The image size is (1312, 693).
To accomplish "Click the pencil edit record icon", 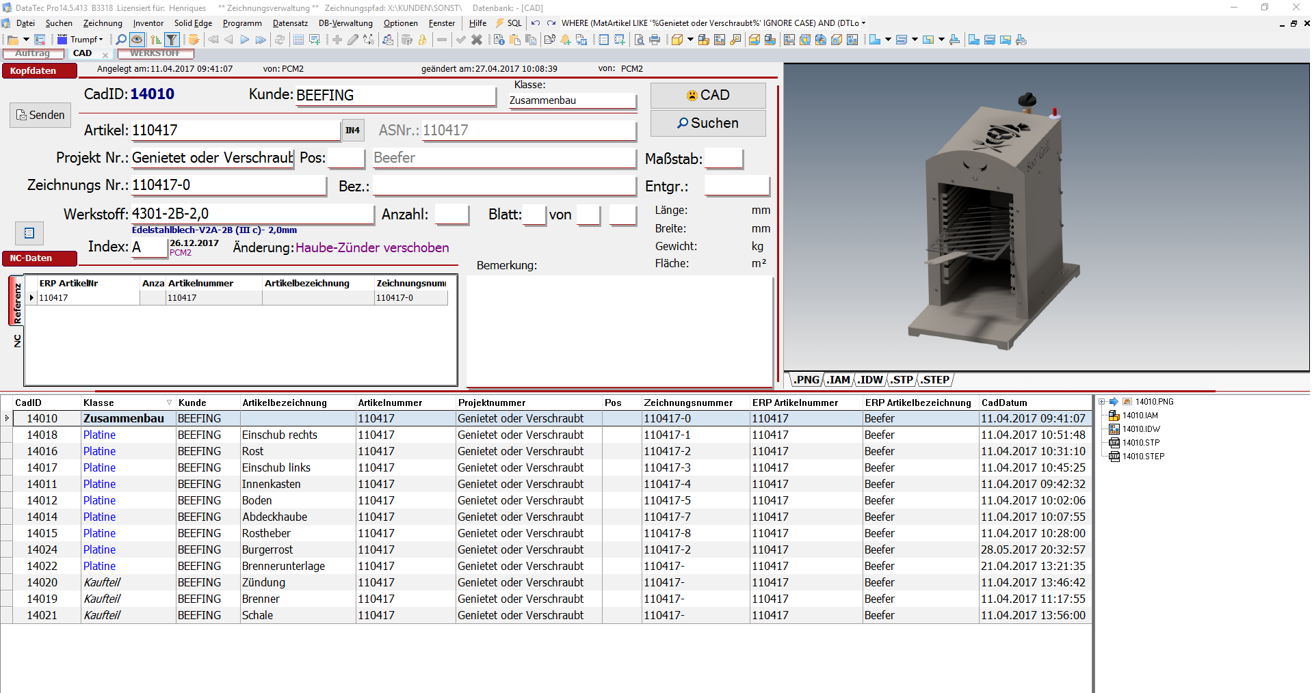I will tap(353, 40).
